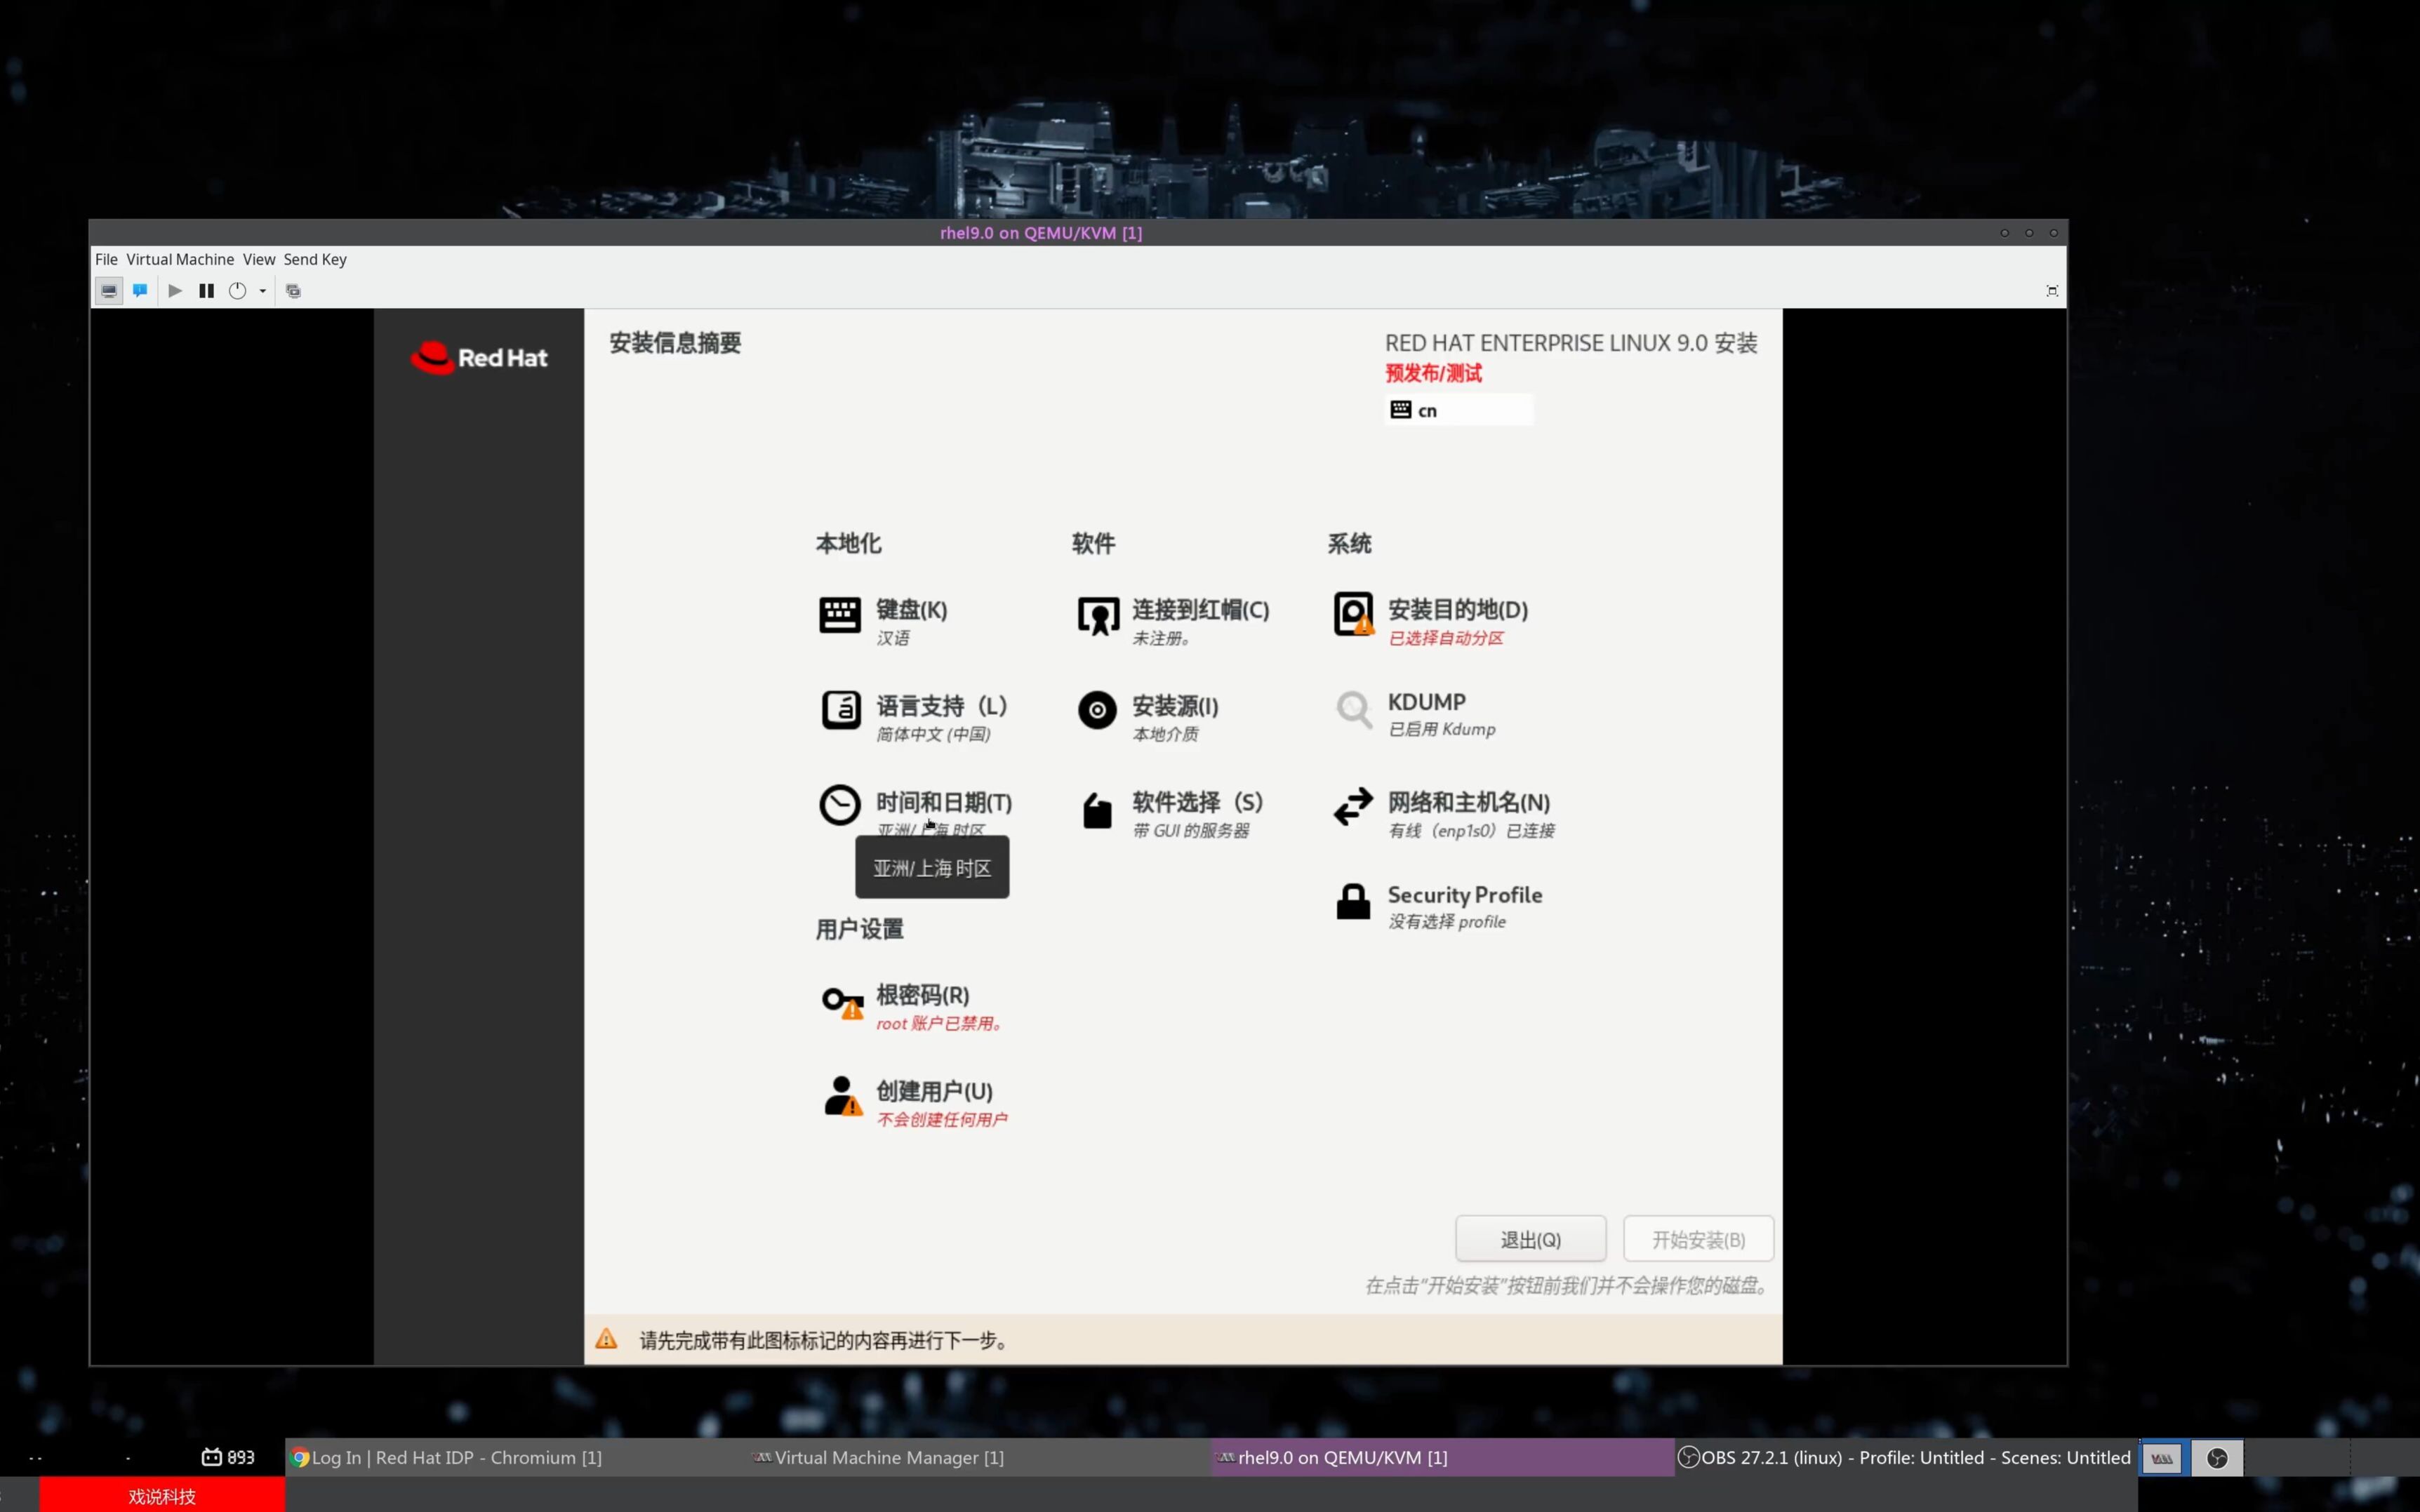
Task: Open the Virtual Machine menu
Action: 180,259
